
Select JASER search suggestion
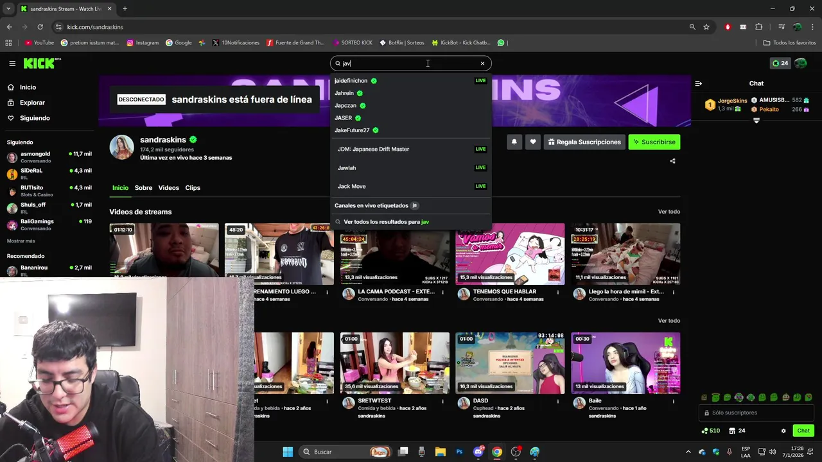click(411, 118)
